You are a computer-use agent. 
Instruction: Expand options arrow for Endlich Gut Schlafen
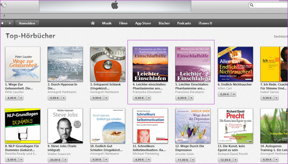(x=106, y=160)
